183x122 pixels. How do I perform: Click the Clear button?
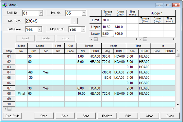(149, 116)
